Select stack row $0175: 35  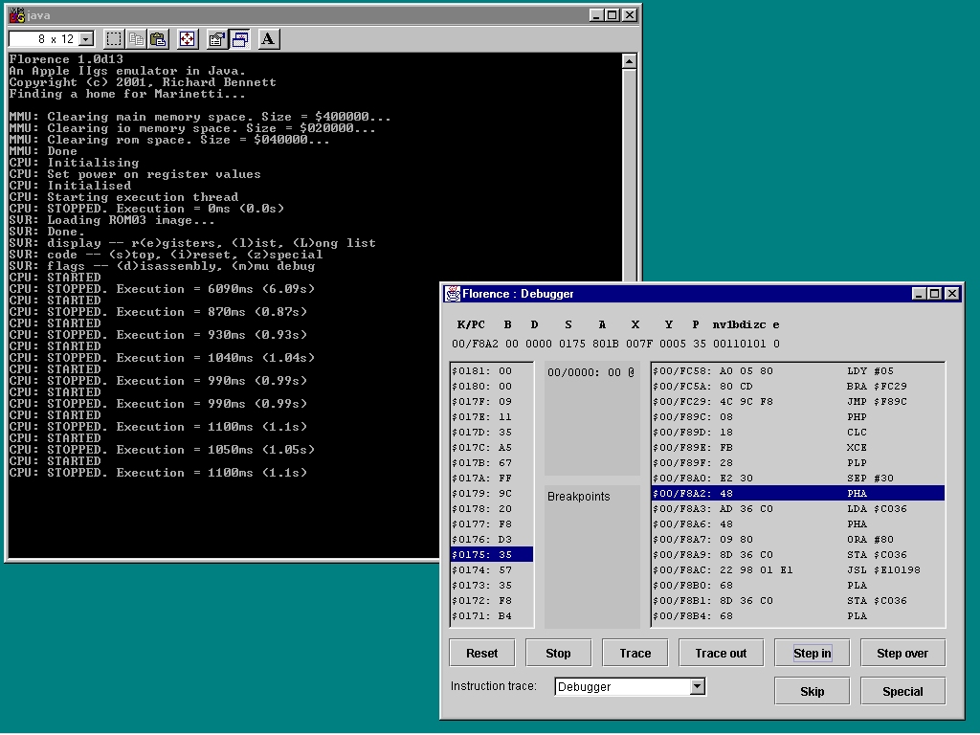point(492,554)
